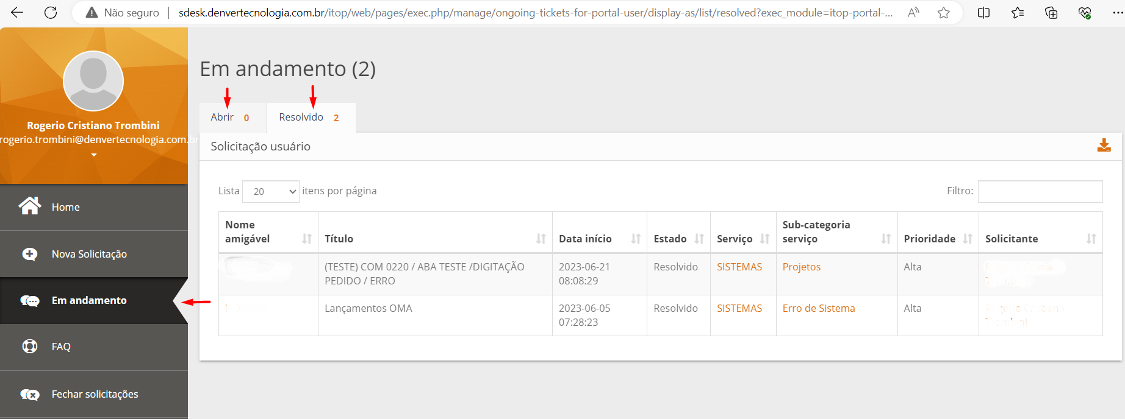The width and height of the screenshot is (1125, 419).
Task: Open the items per page dropdown
Action: click(x=271, y=191)
